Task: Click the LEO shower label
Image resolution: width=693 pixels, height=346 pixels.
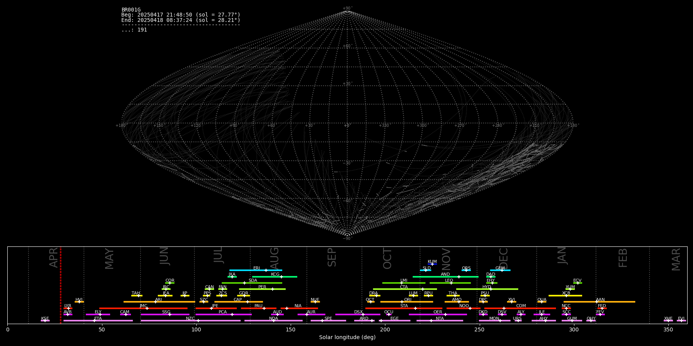Action: (x=449, y=281)
